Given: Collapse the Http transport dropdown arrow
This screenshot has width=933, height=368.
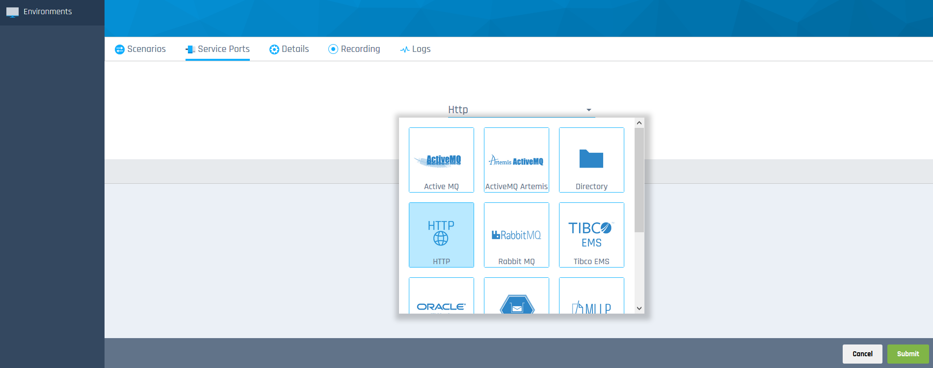Looking at the screenshot, I should pyautogui.click(x=589, y=110).
